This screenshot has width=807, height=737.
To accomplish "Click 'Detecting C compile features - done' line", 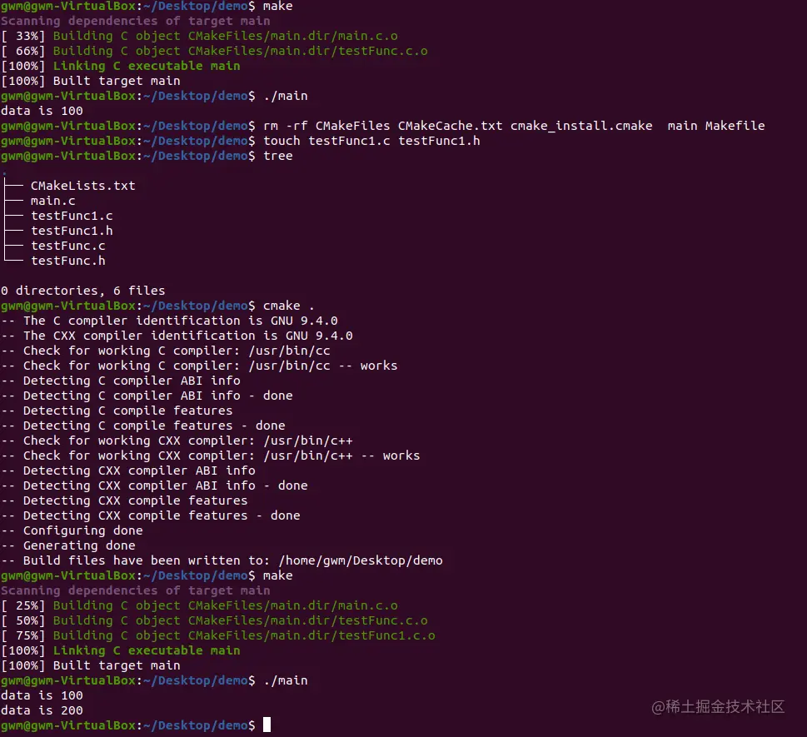I will click(x=143, y=426).
